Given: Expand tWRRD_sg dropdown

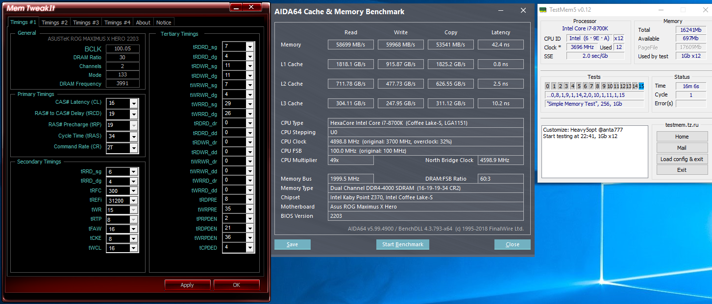Looking at the screenshot, I should click(x=250, y=104).
